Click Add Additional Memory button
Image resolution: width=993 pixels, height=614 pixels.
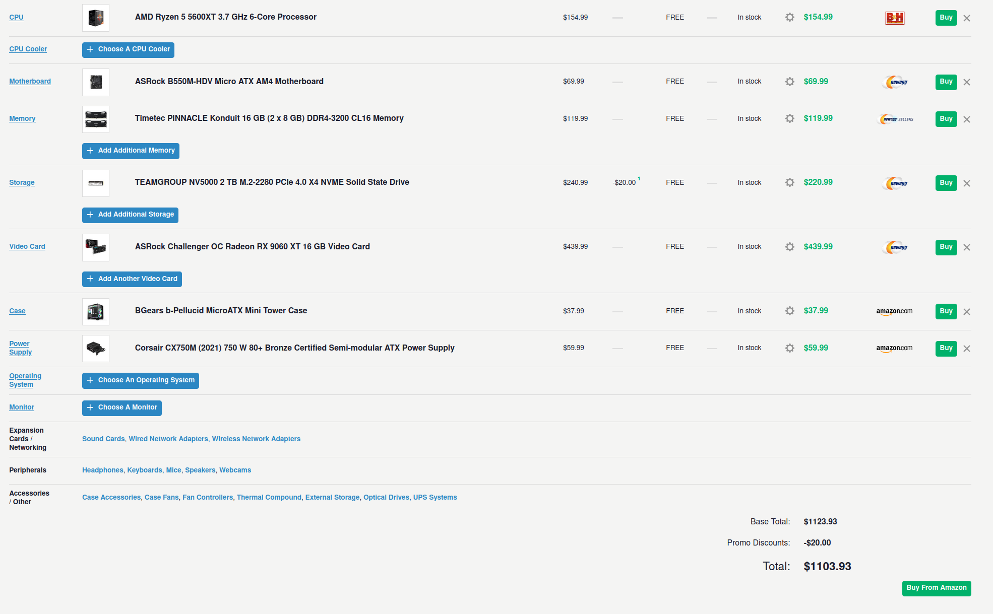click(131, 151)
